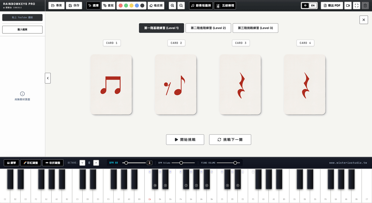372x203 pixels.
Task: Switch language toggle to EN
Action: pyautogui.click(x=313, y=6)
